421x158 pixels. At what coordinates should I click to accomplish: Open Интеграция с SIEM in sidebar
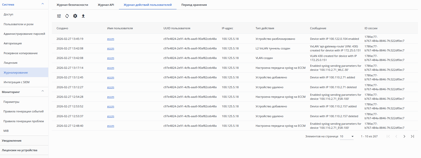point(16,82)
